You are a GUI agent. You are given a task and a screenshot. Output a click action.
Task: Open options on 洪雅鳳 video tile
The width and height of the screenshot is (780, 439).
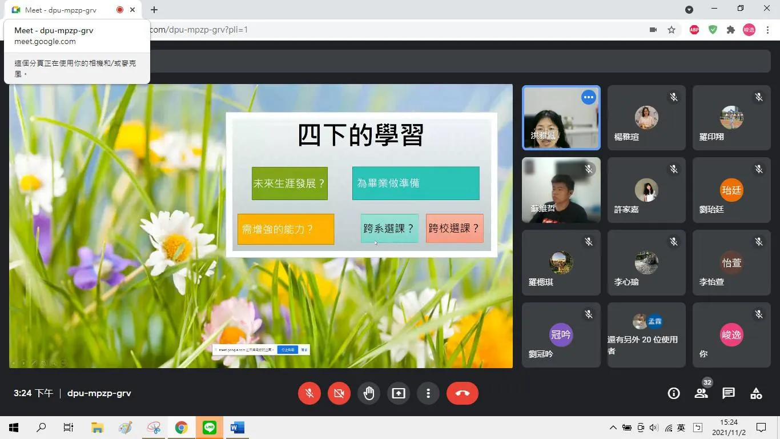point(588,97)
